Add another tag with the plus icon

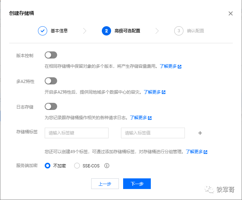coord(200,133)
